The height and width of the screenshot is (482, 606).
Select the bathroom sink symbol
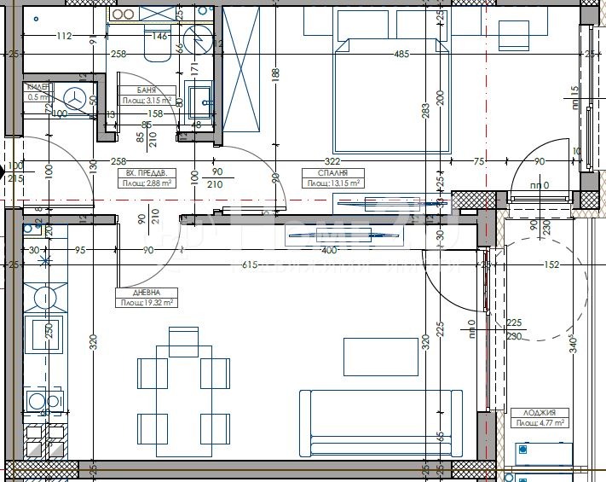point(201,101)
